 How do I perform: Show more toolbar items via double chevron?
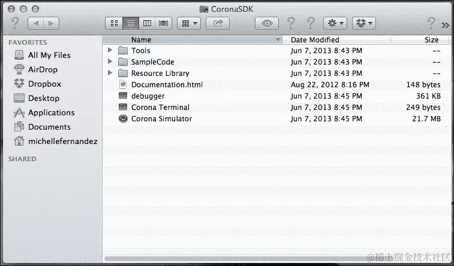(x=445, y=25)
